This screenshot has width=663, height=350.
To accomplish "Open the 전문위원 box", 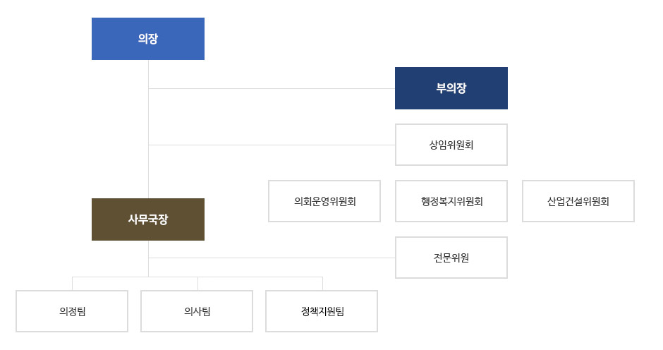I will pos(451,258).
